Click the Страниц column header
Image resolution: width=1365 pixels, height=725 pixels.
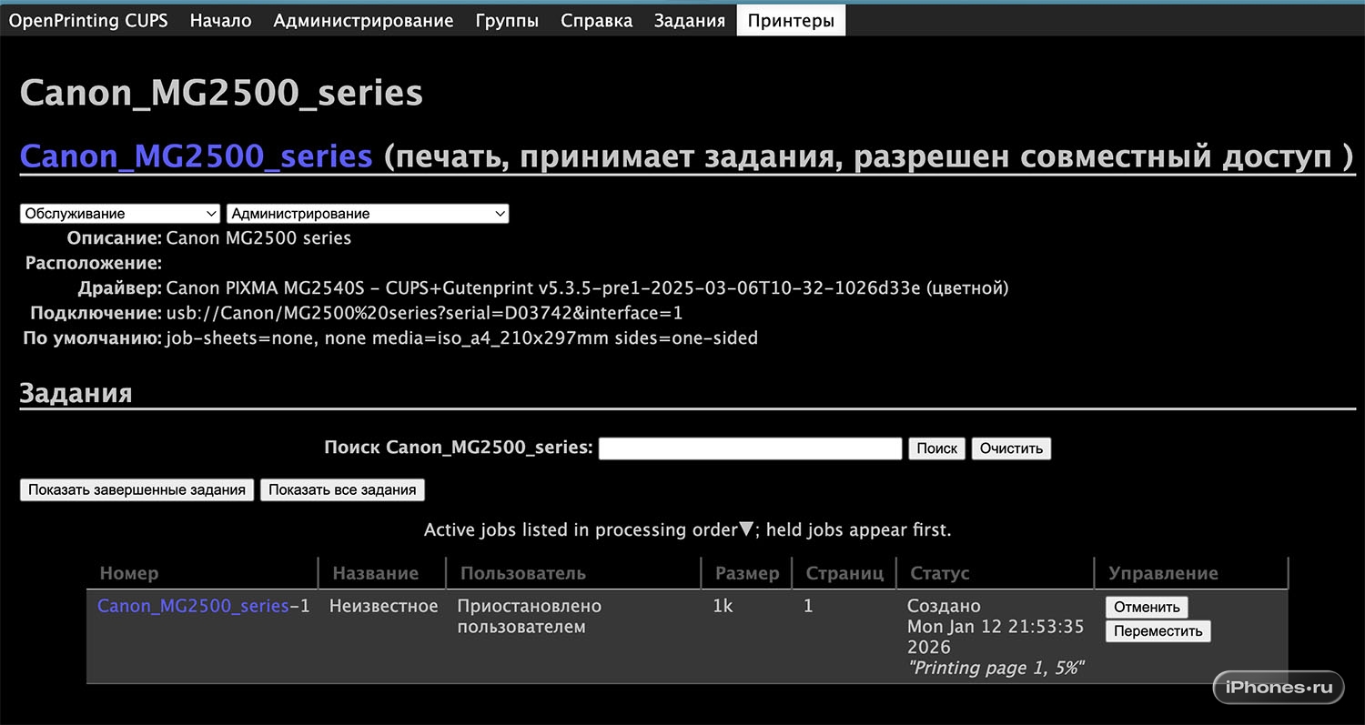(844, 573)
